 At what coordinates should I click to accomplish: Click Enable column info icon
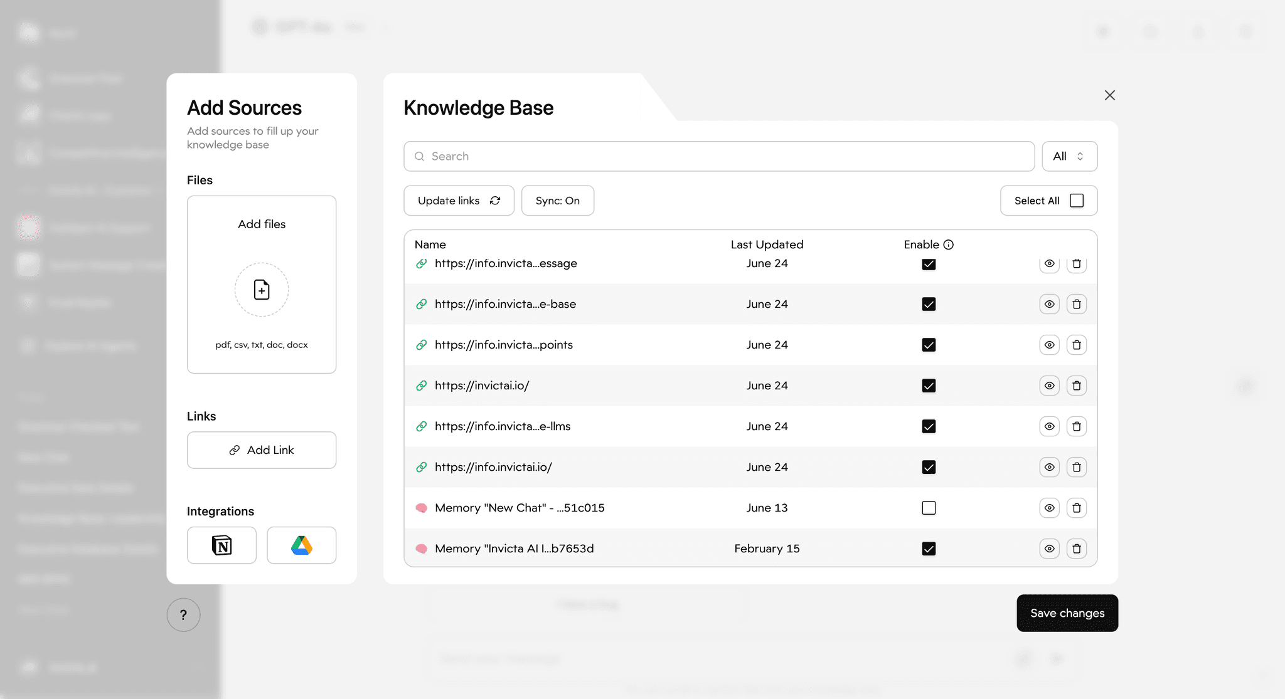click(x=949, y=244)
